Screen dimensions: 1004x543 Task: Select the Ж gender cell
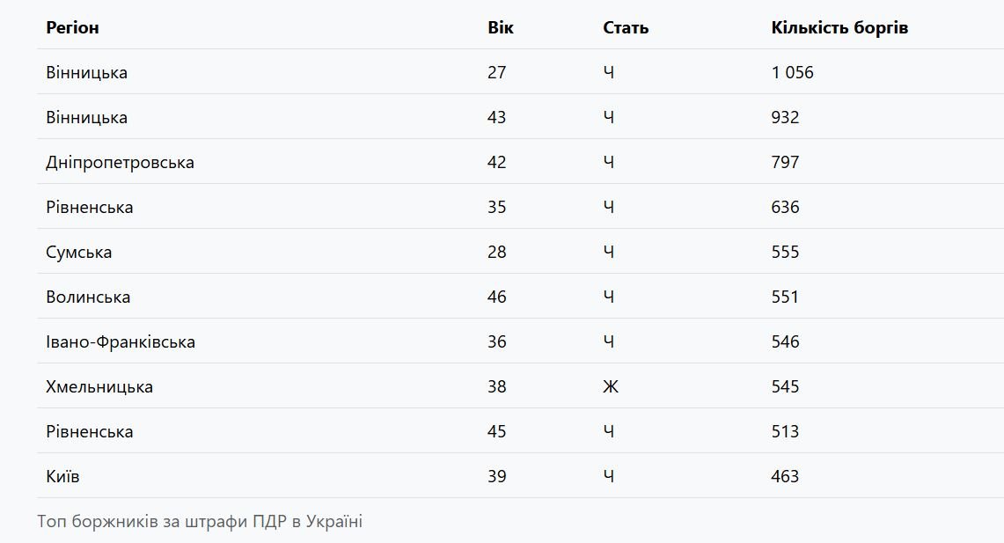(x=611, y=387)
